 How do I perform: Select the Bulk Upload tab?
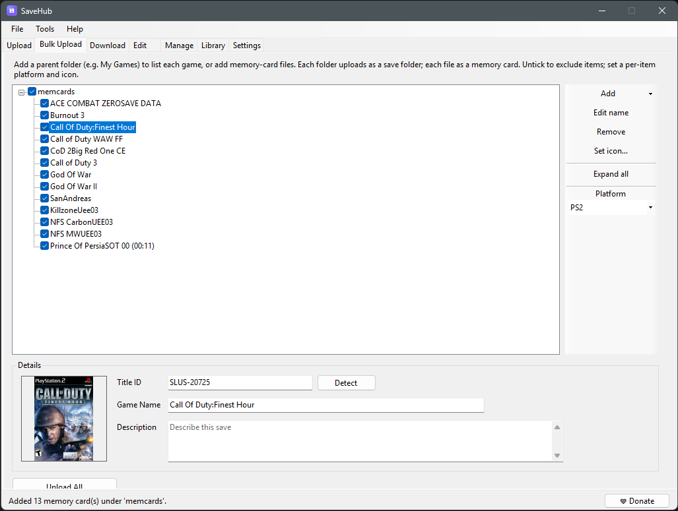coord(61,44)
